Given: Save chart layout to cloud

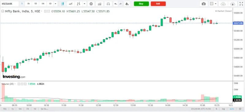Looking at the screenshot, I should click(x=233, y=4).
